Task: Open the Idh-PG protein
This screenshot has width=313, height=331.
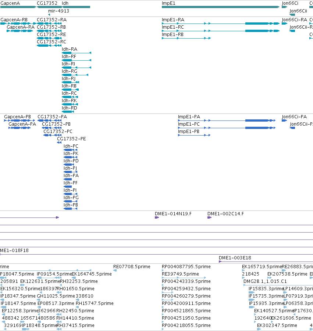Action: pyautogui.click(x=70, y=201)
